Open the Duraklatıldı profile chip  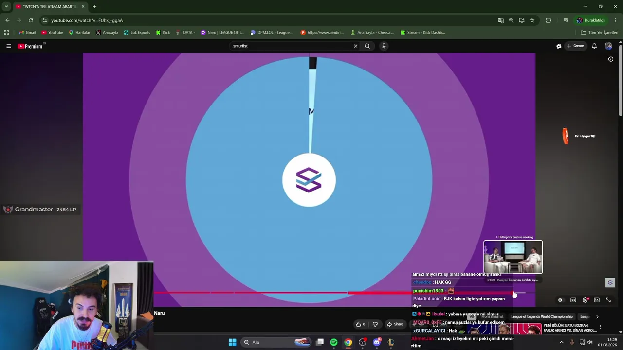[591, 20]
